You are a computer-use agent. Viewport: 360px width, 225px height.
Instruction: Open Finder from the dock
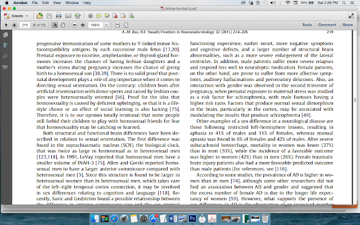(95, 219)
